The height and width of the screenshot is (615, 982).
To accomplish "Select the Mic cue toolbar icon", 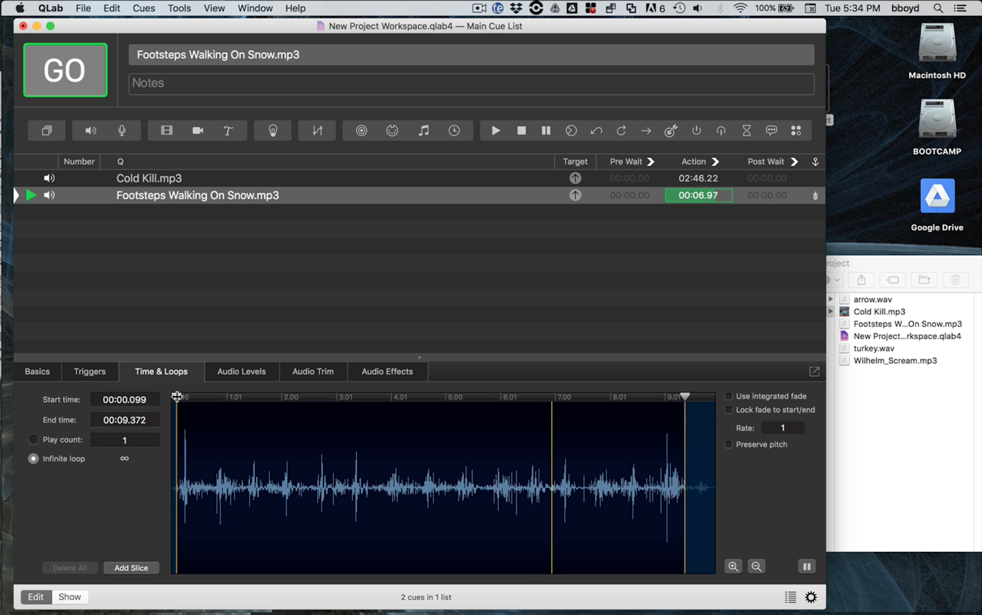I will 122,131.
